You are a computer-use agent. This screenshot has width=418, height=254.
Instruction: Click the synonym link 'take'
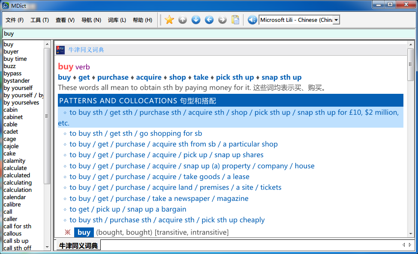201,77
